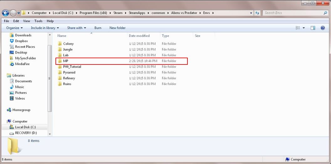331x164 pixels.
Task: Click the New folder button
Action: (x=118, y=28)
